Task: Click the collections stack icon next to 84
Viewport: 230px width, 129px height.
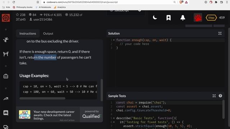Action: pyautogui.click(x=30, y=15)
